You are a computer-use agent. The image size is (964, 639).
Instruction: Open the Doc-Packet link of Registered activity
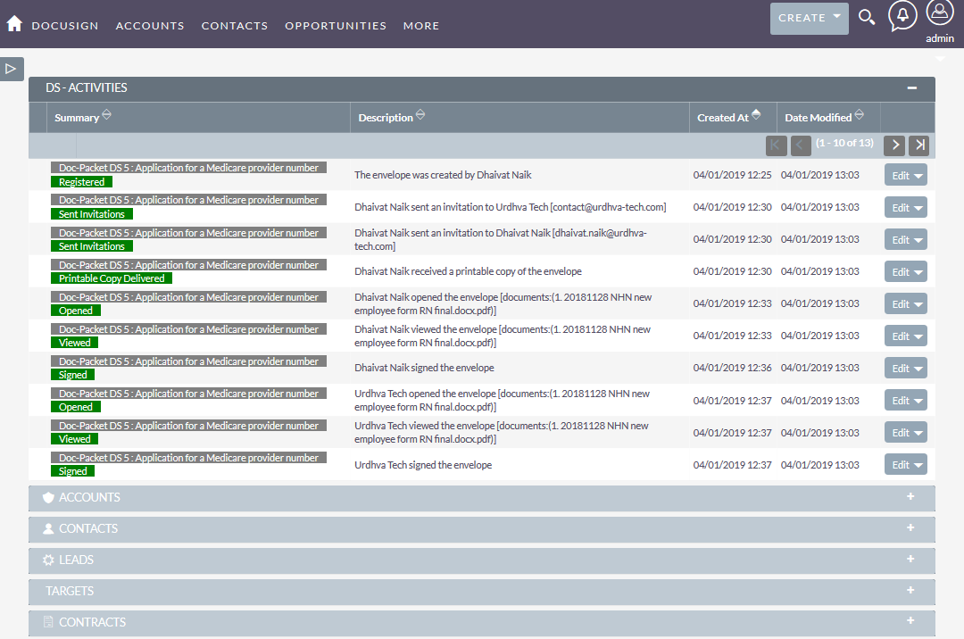point(188,168)
